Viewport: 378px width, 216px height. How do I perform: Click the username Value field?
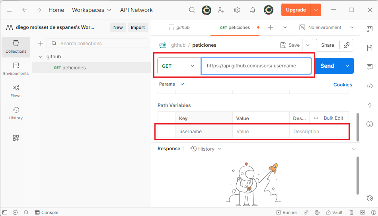[261, 132]
